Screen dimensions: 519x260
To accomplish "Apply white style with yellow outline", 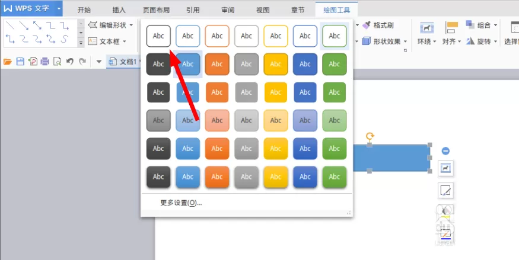I will click(276, 36).
